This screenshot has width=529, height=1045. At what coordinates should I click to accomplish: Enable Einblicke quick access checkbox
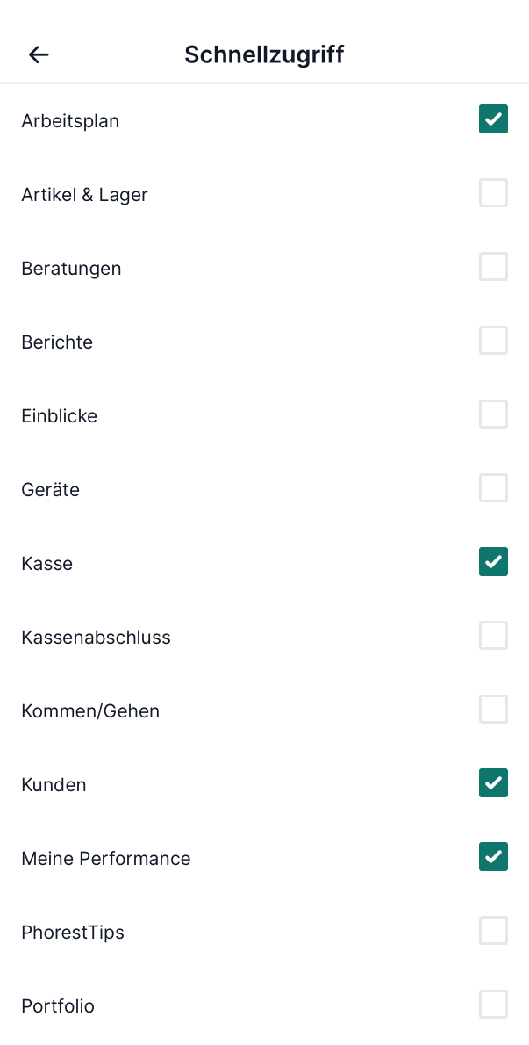(493, 414)
